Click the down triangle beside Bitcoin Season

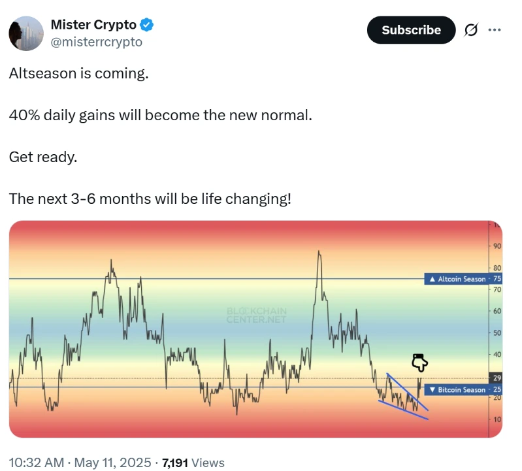[x=432, y=390]
